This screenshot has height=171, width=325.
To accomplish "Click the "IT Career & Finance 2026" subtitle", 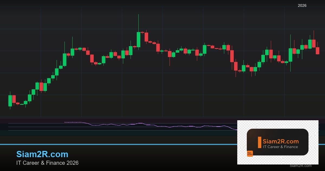I will [x=47, y=163].
